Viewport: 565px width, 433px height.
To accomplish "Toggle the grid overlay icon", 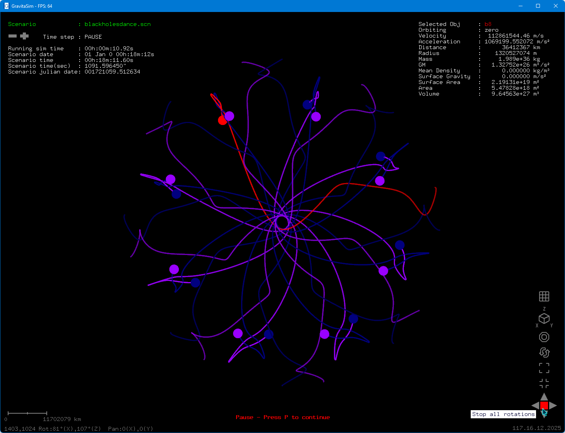I will pos(544,296).
